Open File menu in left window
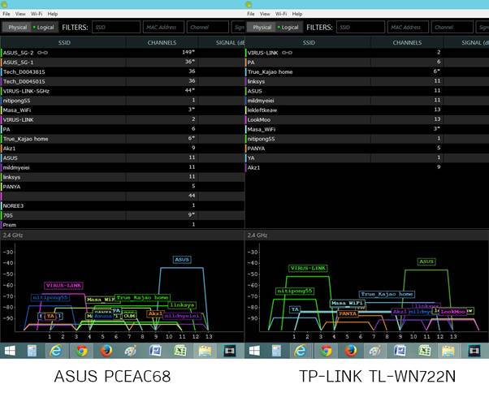The height and width of the screenshot is (393, 489). 6,14
